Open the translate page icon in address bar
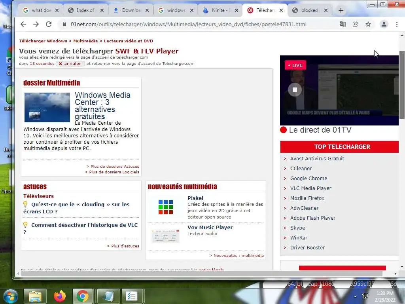 [x=343, y=24]
